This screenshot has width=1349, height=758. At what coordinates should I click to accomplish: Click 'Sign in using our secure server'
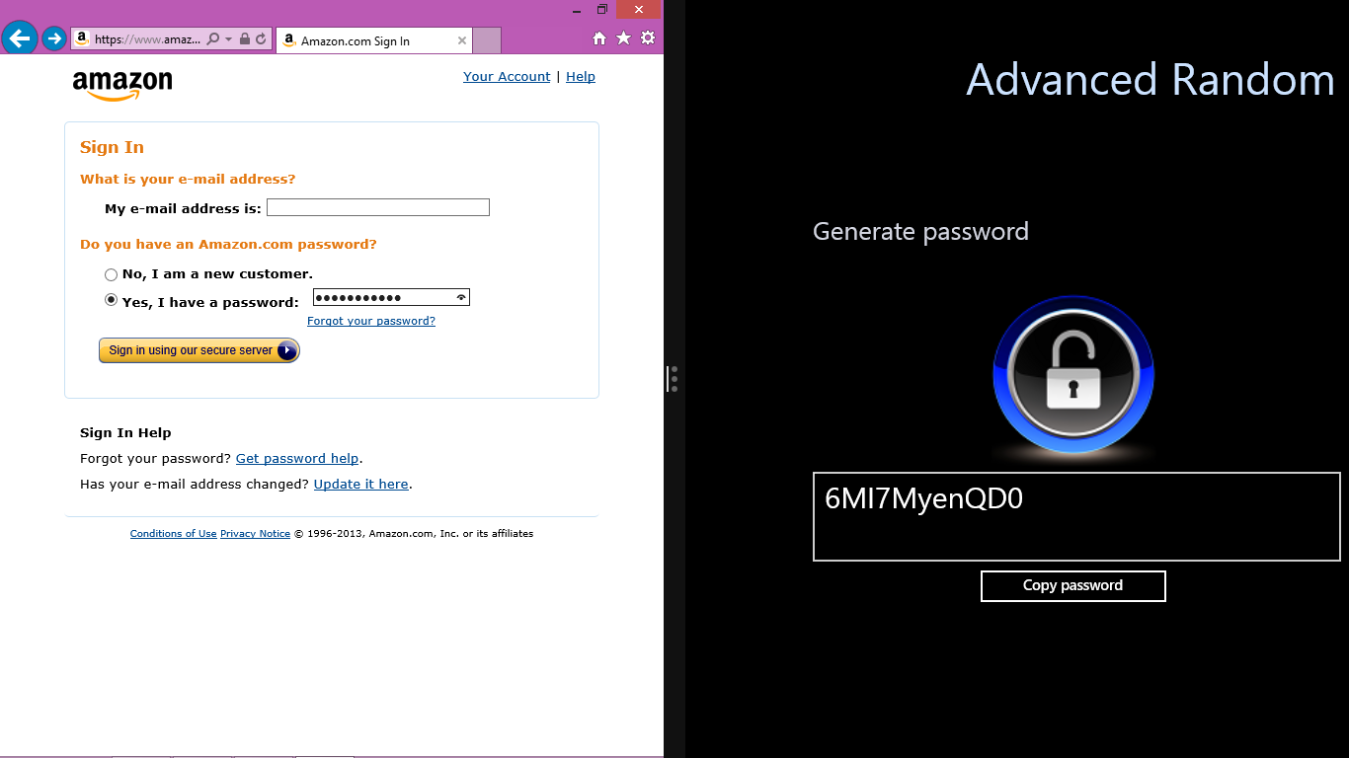[198, 350]
